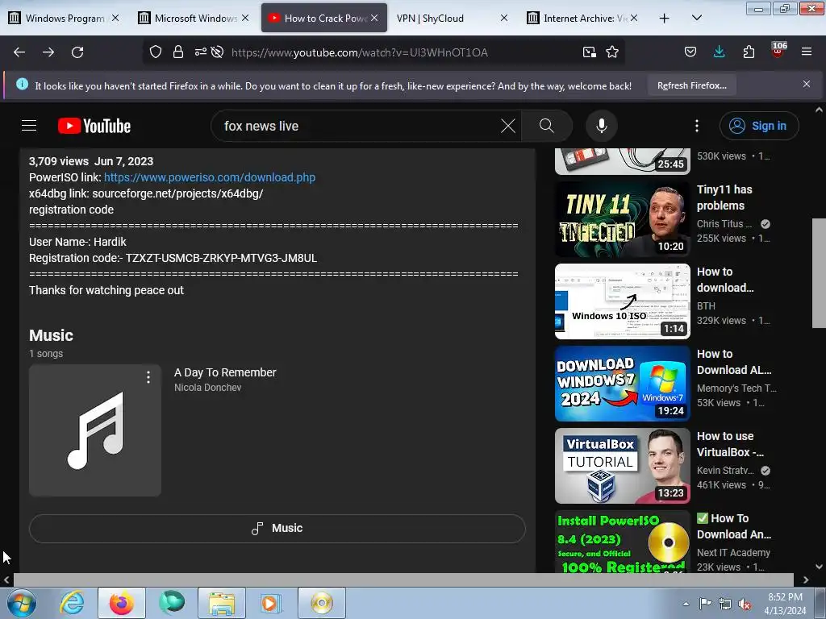This screenshot has width=826, height=619.
Task: Click the Refresh Firefox button
Action: (691, 85)
